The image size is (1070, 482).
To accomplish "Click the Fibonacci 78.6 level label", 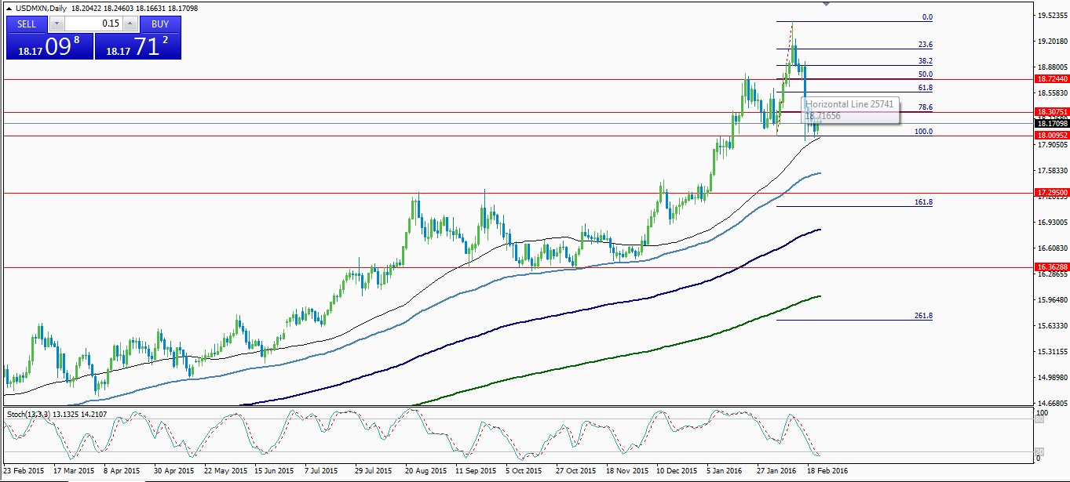I will [926, 107].
